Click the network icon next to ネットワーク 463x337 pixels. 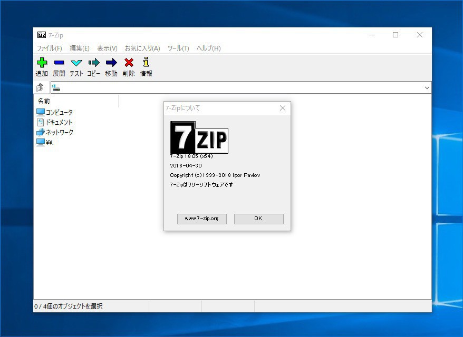pyautogui.click(x=41, y=132)
